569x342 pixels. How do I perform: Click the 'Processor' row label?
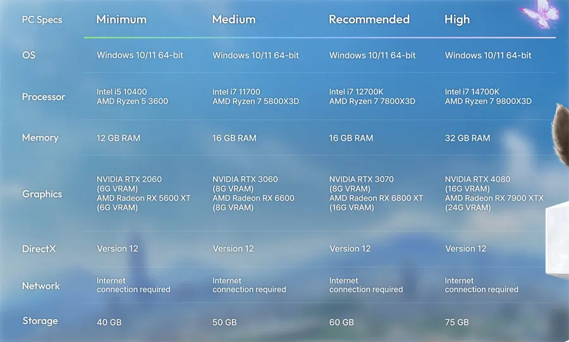tap(44, 97)
